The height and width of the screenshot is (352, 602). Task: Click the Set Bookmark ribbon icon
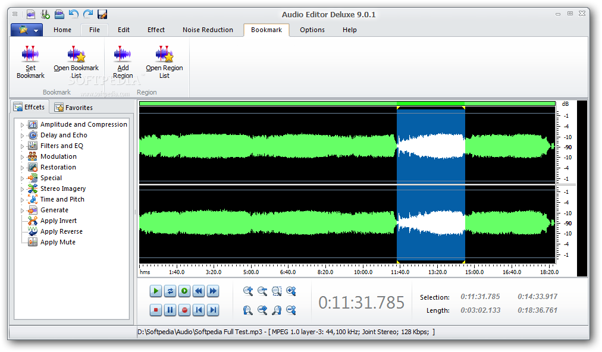tap(30, 62)
